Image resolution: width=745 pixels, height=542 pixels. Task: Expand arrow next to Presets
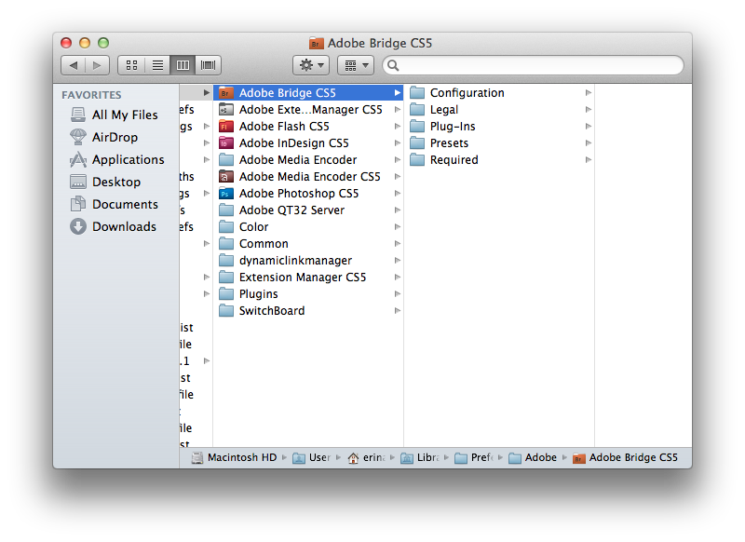pyautogui.click(x=589, y=143)
